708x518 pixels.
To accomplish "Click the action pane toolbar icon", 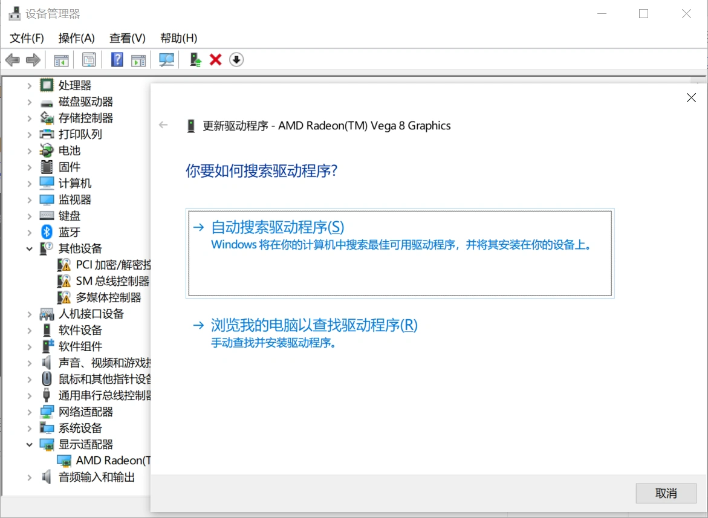I will (x=138, y=60).
